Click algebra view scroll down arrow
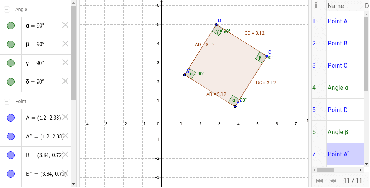The width and height of the screenshot is (370, 188). [73, 184]
